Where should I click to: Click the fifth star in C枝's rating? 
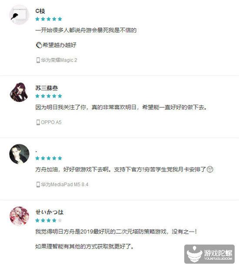coord(60,19)
